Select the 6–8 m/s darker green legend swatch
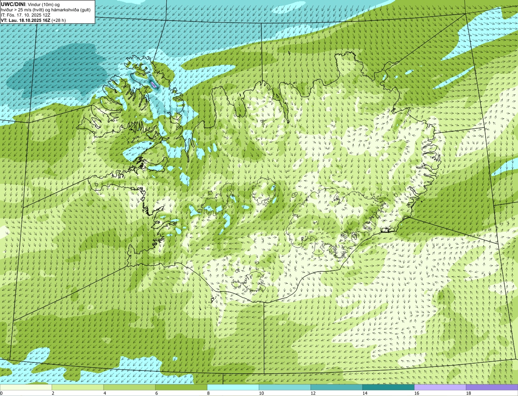This screenshot has width=518, height=396. 181,387
